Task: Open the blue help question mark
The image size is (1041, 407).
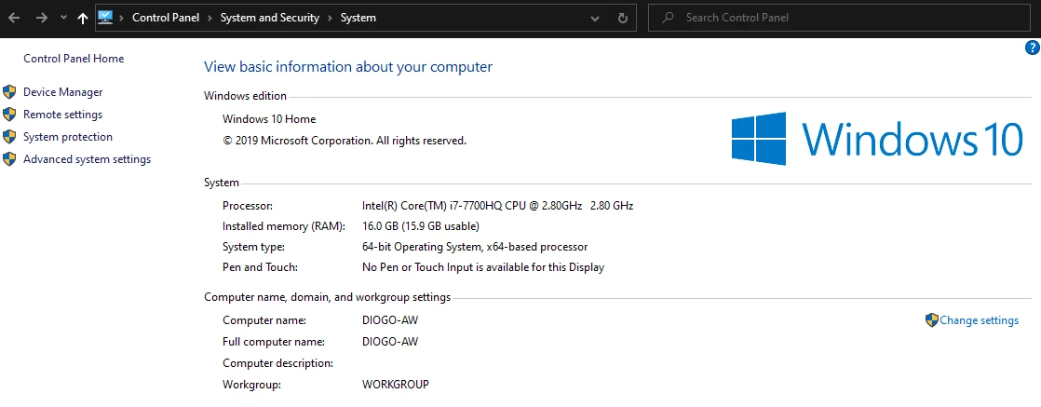Action: [1033, 47]
